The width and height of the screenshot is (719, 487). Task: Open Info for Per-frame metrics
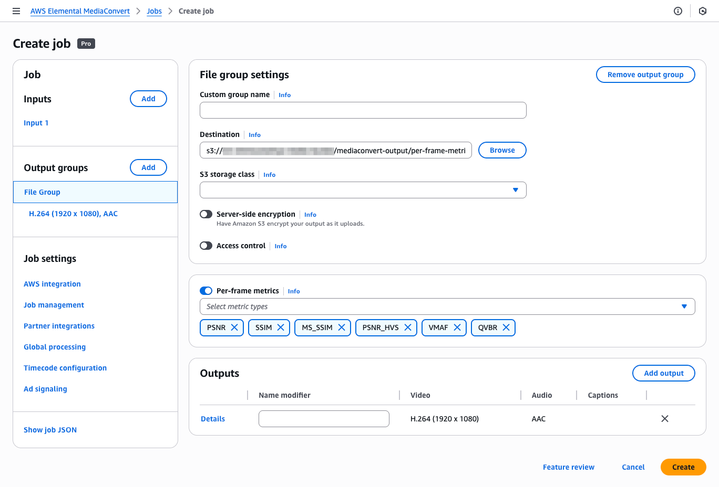(294, 291)
